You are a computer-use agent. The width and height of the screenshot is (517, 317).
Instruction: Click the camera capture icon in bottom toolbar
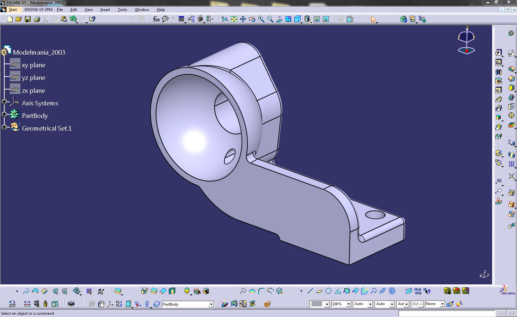coord(71,304)
